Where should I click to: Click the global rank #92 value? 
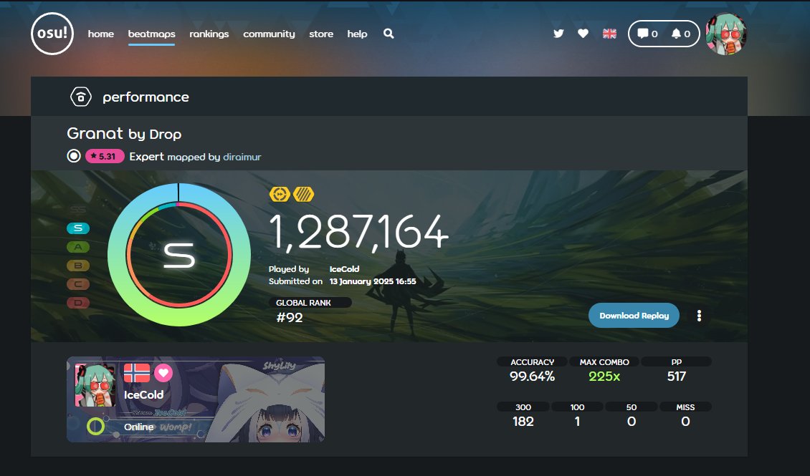point(290,318)
